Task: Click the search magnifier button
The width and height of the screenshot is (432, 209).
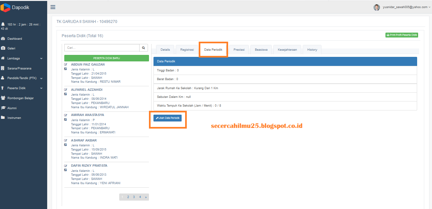Action: pyautogui.click(x=144, y=48)
